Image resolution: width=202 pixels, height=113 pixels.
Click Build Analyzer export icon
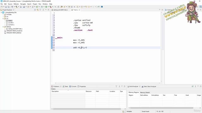pos(193,87)
